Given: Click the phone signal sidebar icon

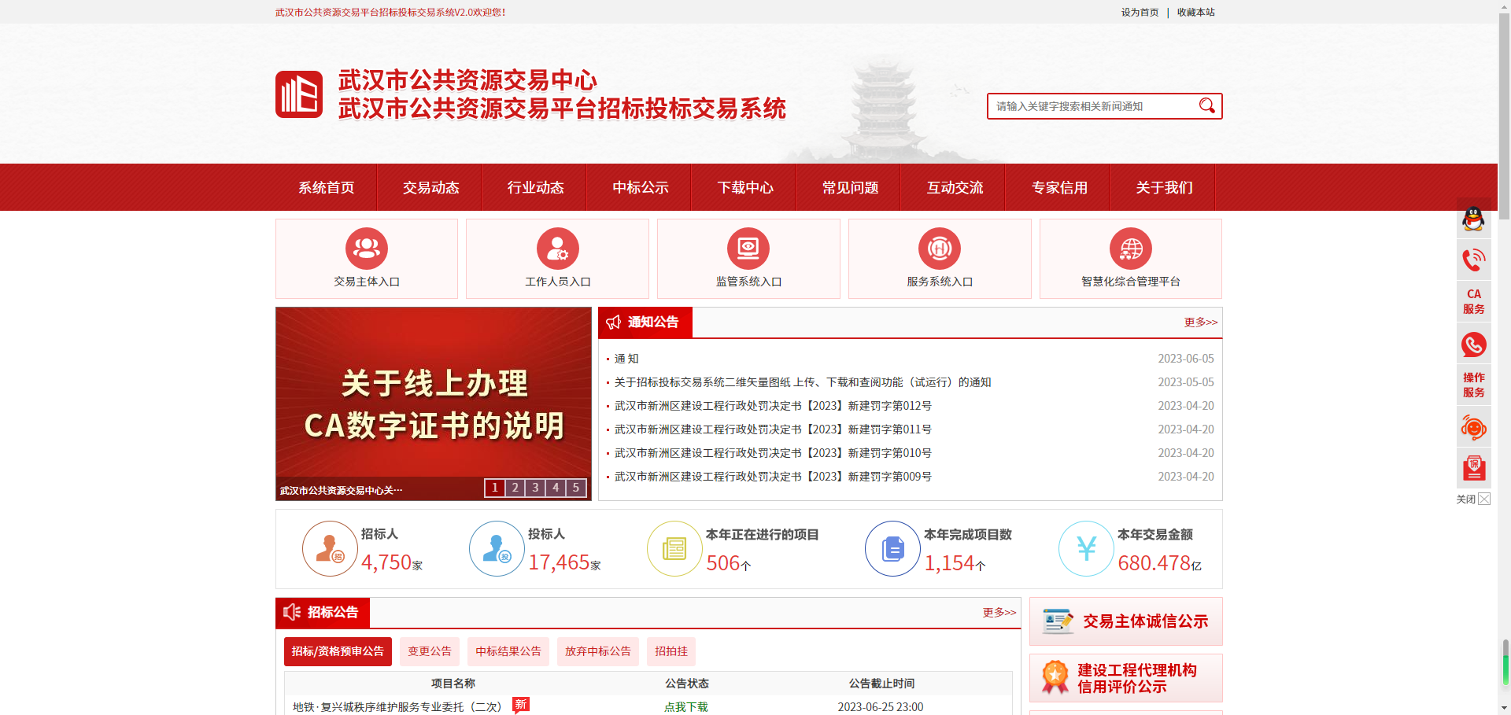Looking at the screenshot, I should pos(1473,260).
